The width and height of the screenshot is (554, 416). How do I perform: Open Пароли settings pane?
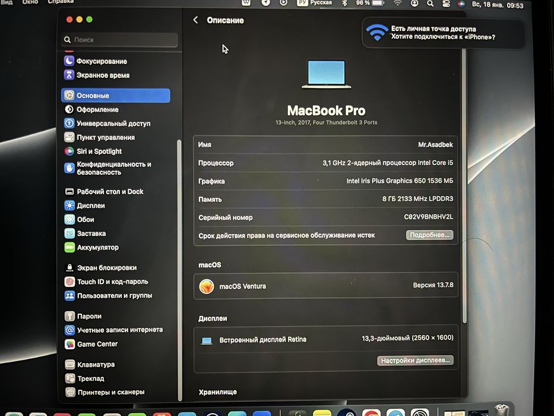point(83,316)
